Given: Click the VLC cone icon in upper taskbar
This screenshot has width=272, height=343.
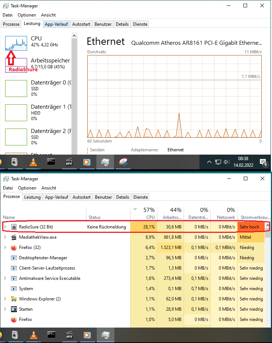Looking at the screenshot, I should pos(33,162).
